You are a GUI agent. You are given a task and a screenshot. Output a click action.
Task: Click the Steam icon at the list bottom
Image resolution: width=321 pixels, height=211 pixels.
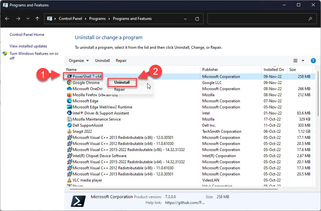pyautogui.click(x=70, y=185)
